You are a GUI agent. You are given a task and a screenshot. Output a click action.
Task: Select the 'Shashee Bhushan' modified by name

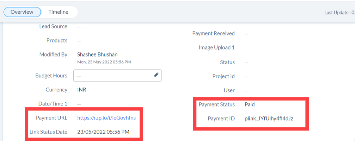(x=97, y=55)
